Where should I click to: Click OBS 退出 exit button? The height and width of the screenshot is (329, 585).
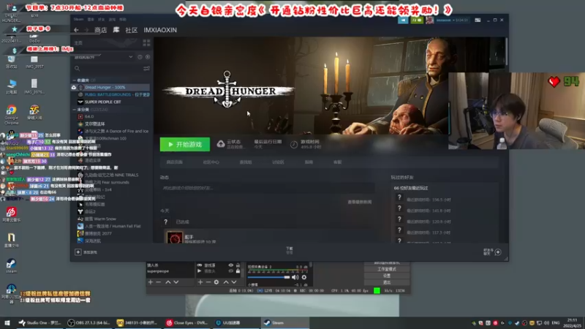[387, 282]
